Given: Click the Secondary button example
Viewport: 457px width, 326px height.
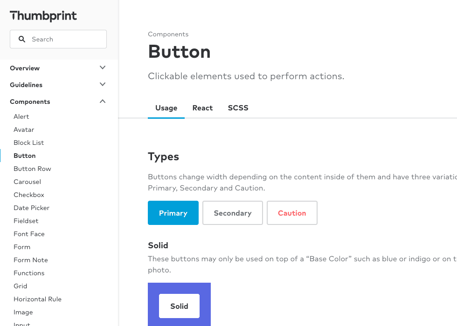Looking at the screenshot, I should 232,213.
